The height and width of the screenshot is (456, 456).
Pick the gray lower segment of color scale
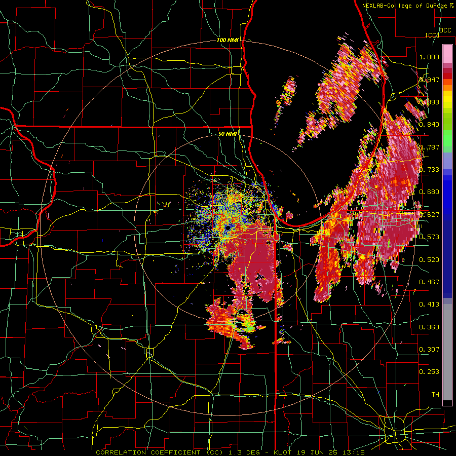click(447, 352)
